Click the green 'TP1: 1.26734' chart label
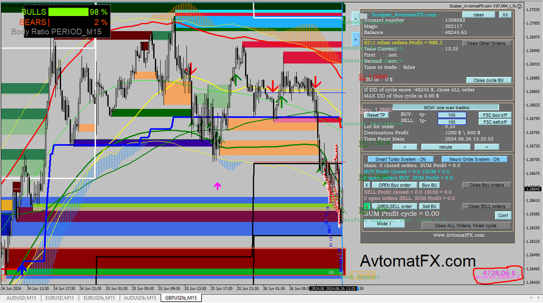This screenshot has width=543, height=303. [374, 143]
